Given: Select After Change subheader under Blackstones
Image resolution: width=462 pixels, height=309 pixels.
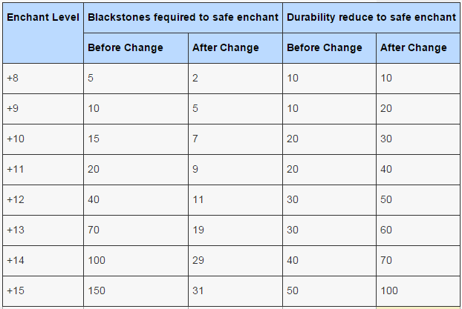Looking at the screenshot, I should coord(226,47).
